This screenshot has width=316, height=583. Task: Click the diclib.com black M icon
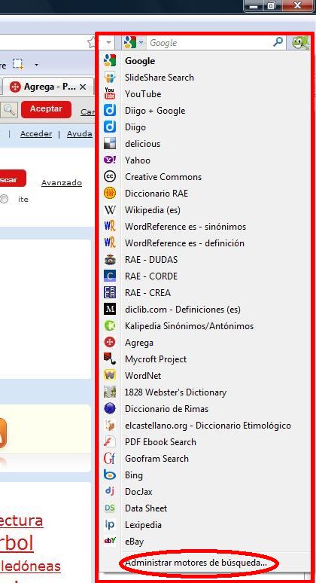tap(110, 309)
